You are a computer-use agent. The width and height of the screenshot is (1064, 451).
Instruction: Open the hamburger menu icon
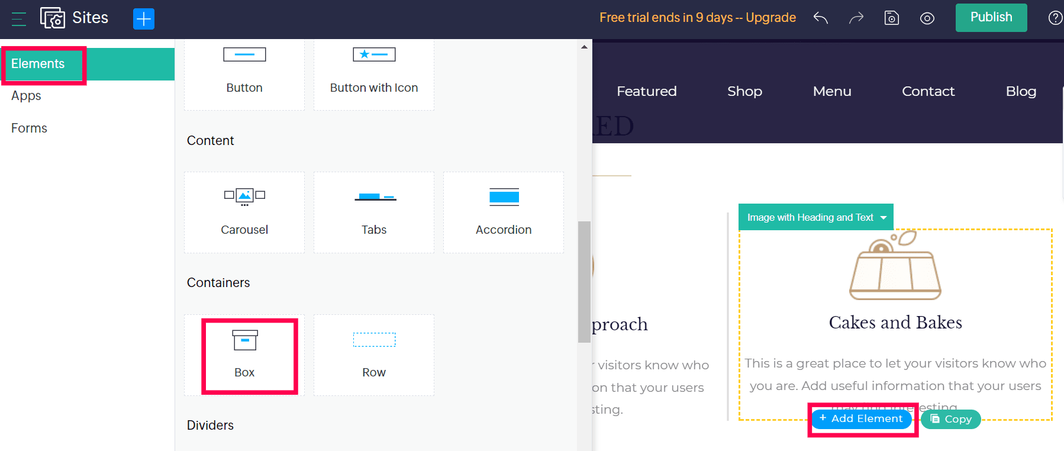point(19,19)
